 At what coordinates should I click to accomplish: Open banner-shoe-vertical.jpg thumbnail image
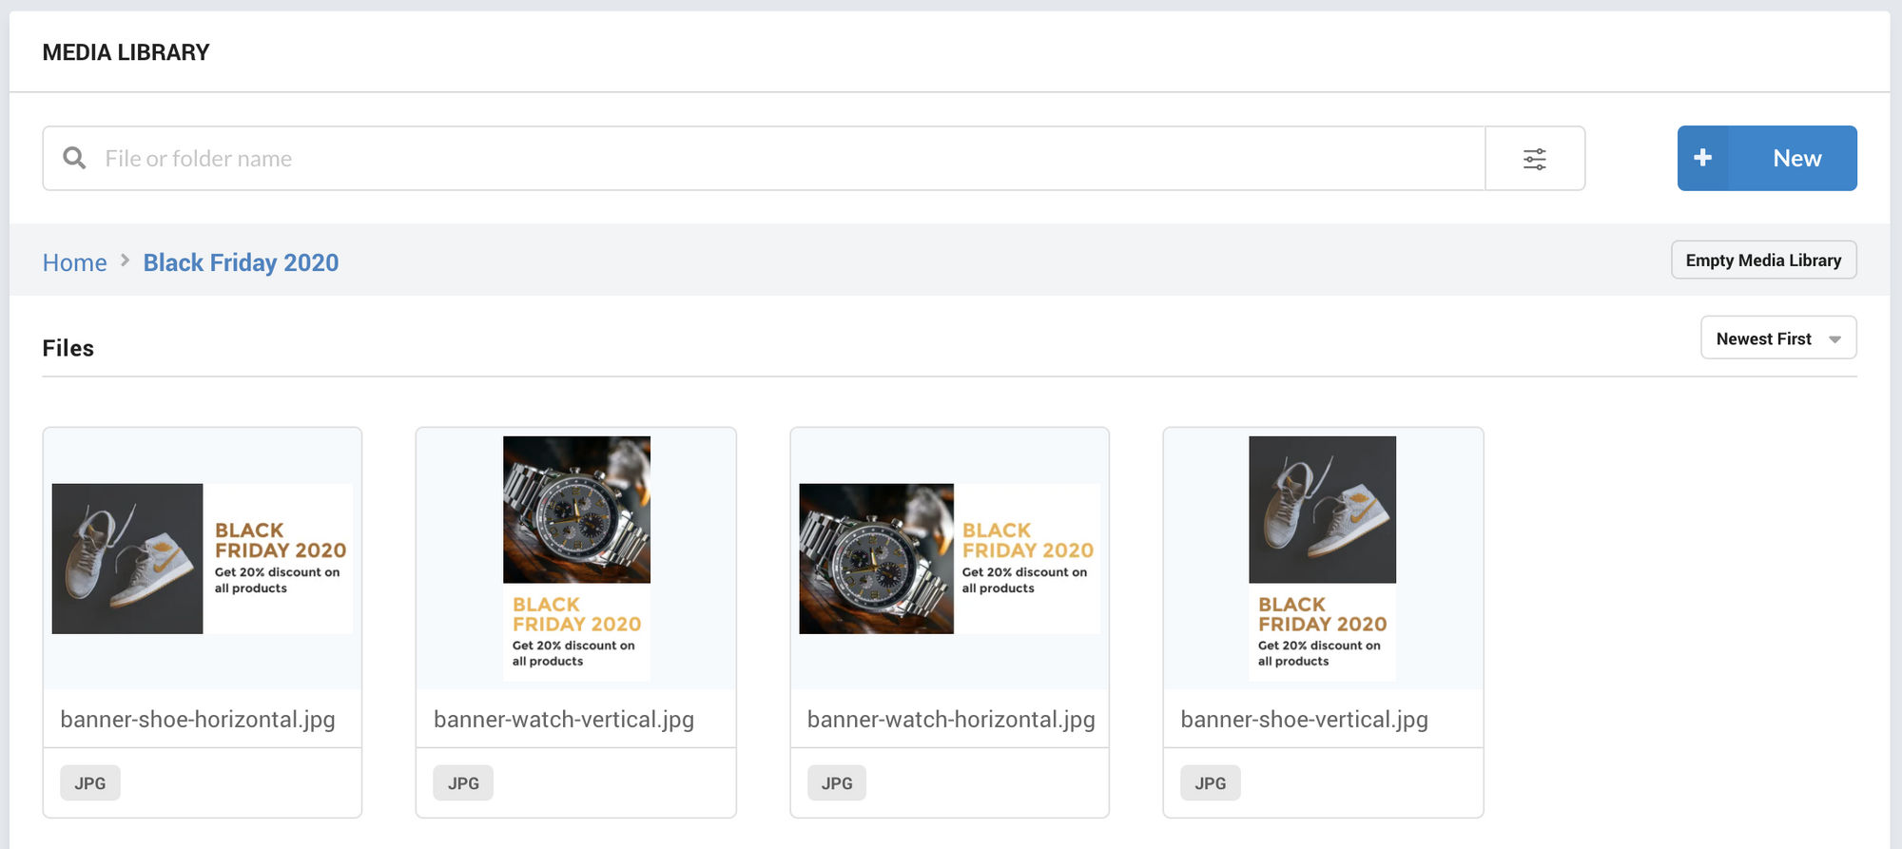pos(1322,559)
